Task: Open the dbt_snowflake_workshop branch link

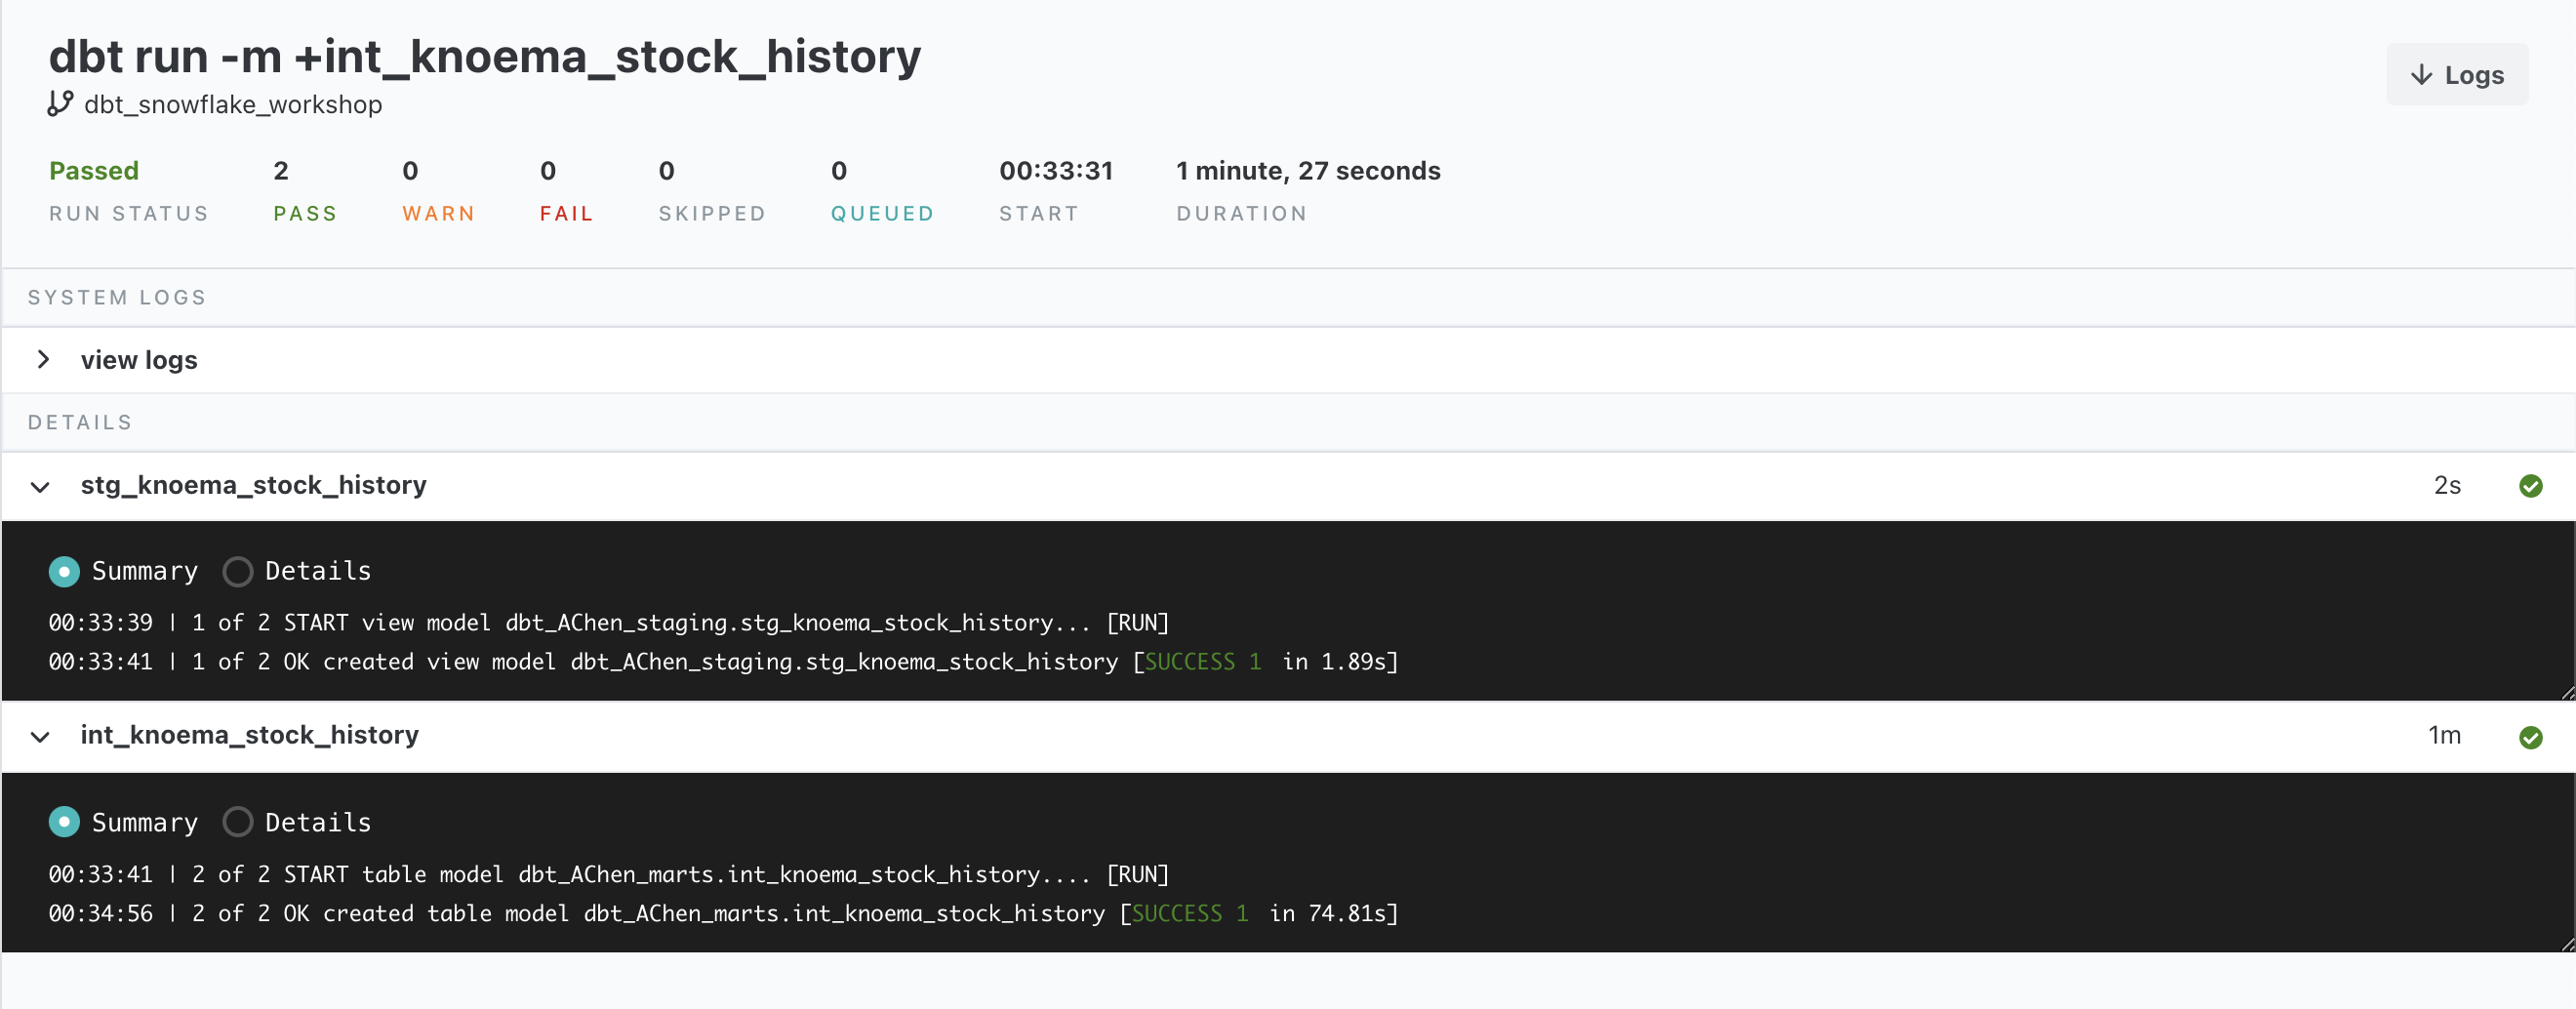Action: pyautogui.click(x=232, y=105)
